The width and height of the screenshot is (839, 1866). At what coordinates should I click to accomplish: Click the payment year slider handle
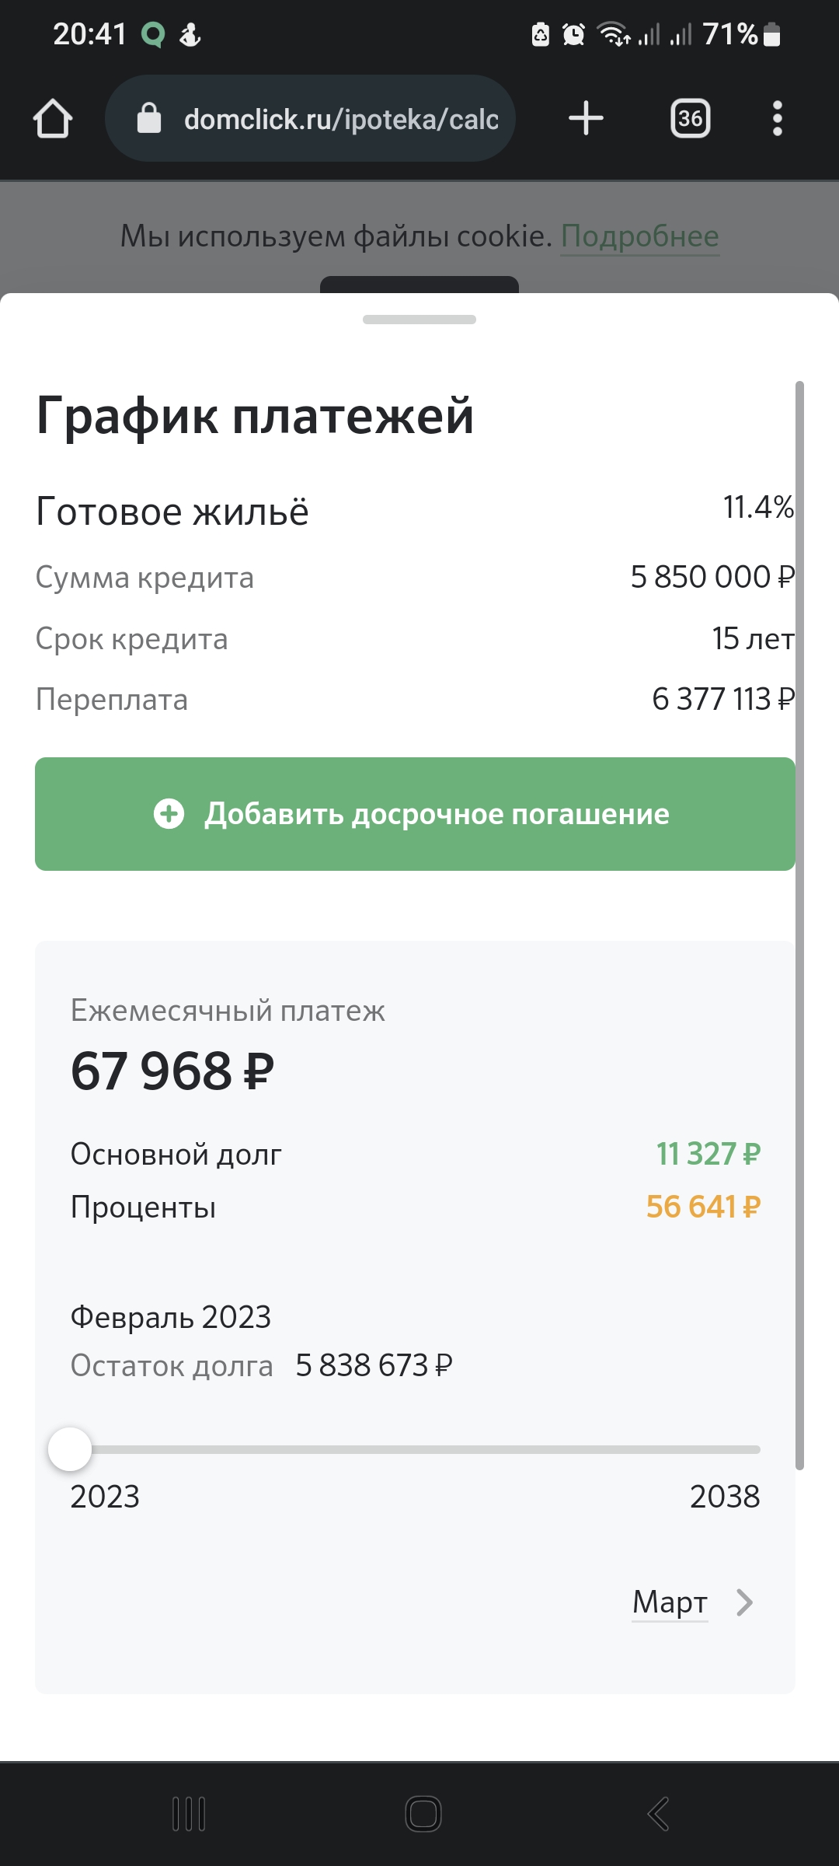coord(70,1449)
